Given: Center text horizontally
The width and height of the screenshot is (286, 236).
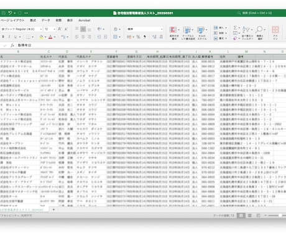Looking at the screenshot, I should 83,37.
